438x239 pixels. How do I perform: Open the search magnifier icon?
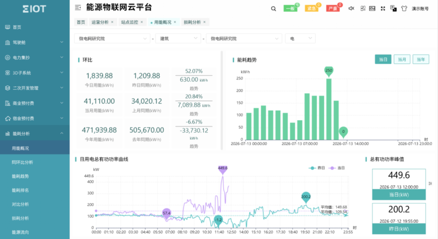click(273, 9)
